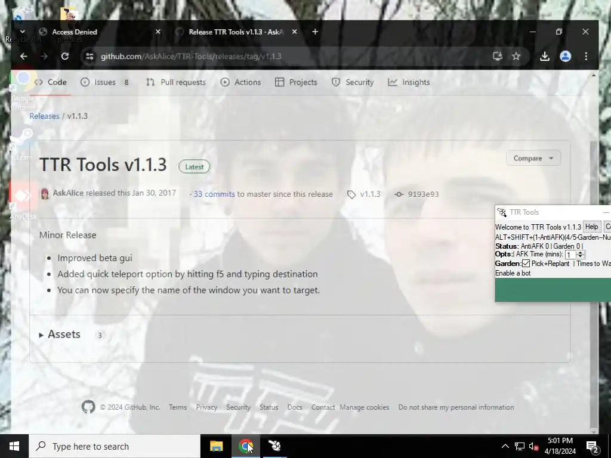
Task: Open the Compare dropdown
Action: coord(533,158)
